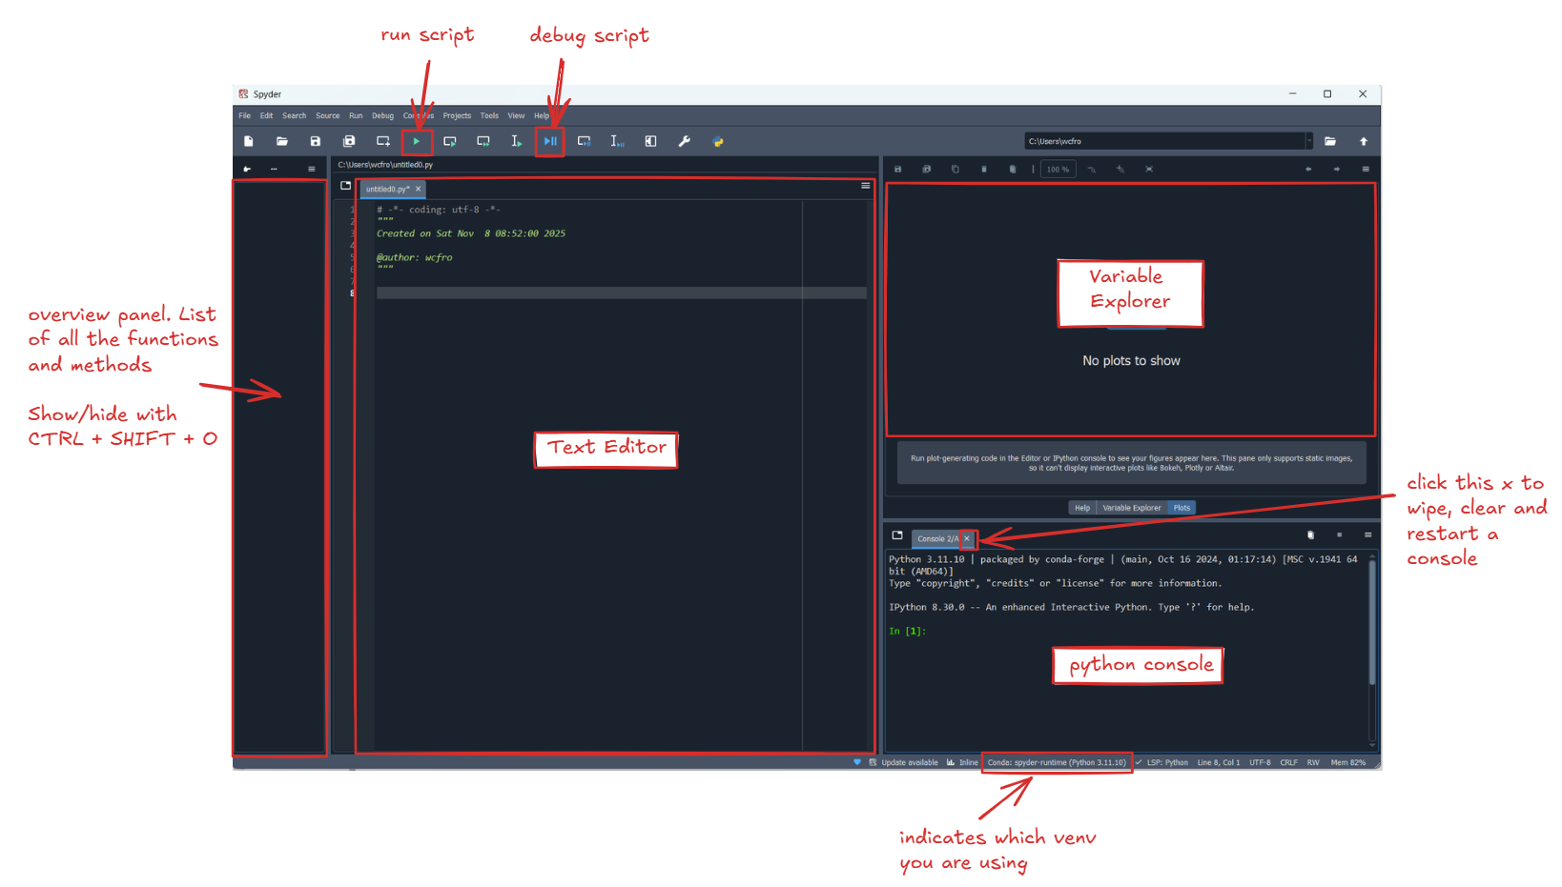This screenshot has height=887, width=1562.
Task: Open the Plots pane hamburger options menu
Action: pos(1366,170)
